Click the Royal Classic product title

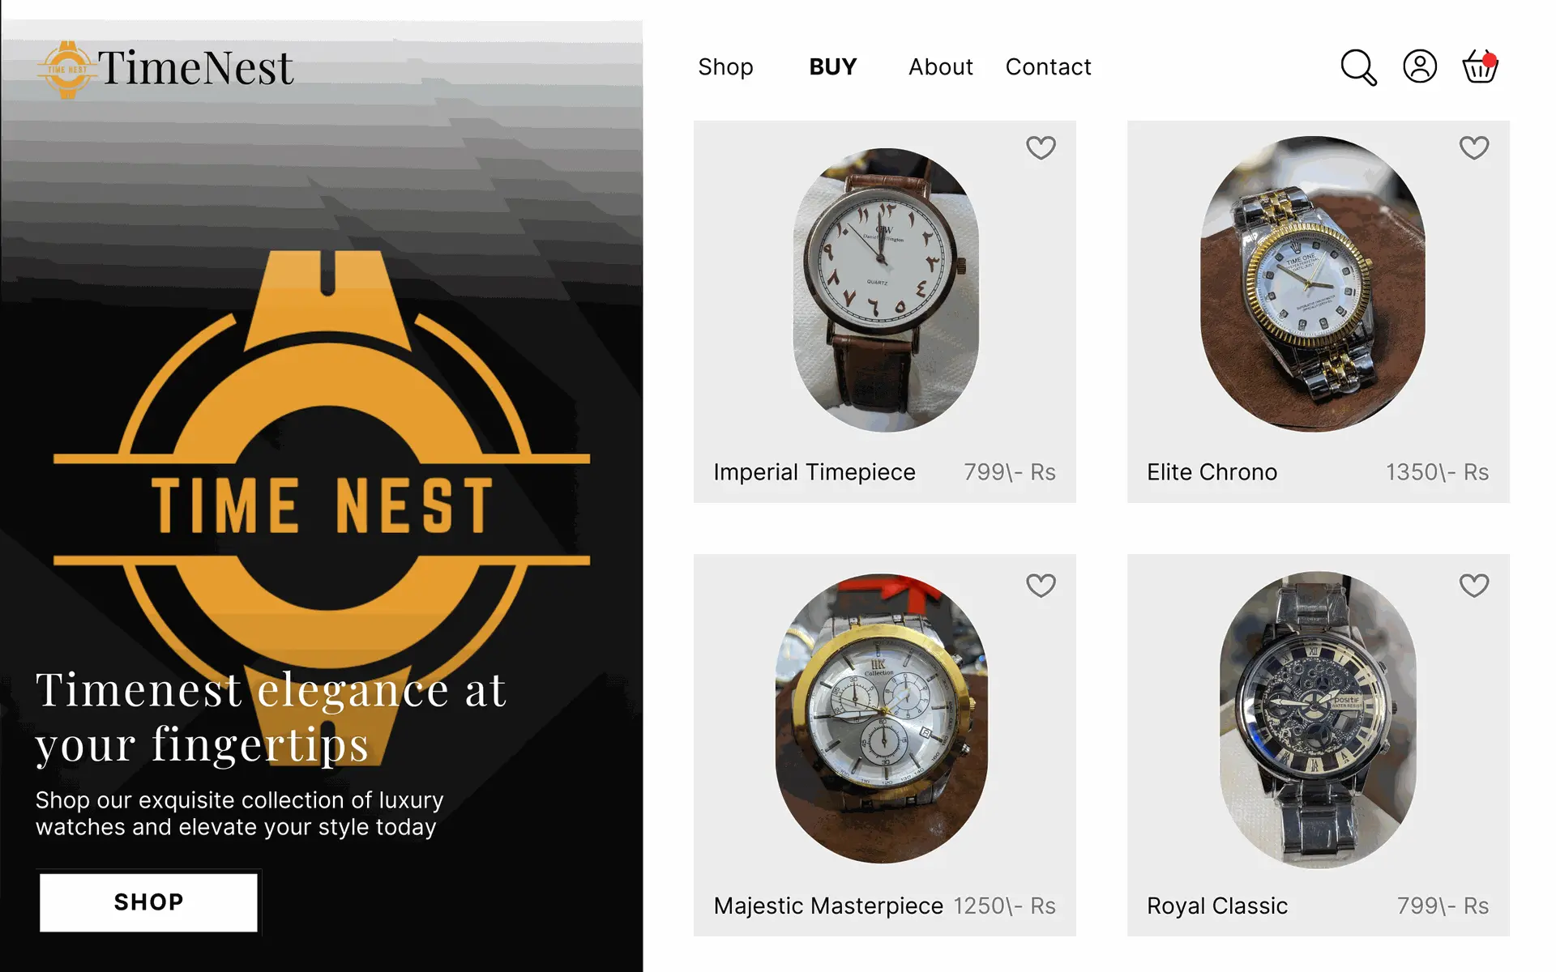pyautogui.click(x=1217, y=906)
